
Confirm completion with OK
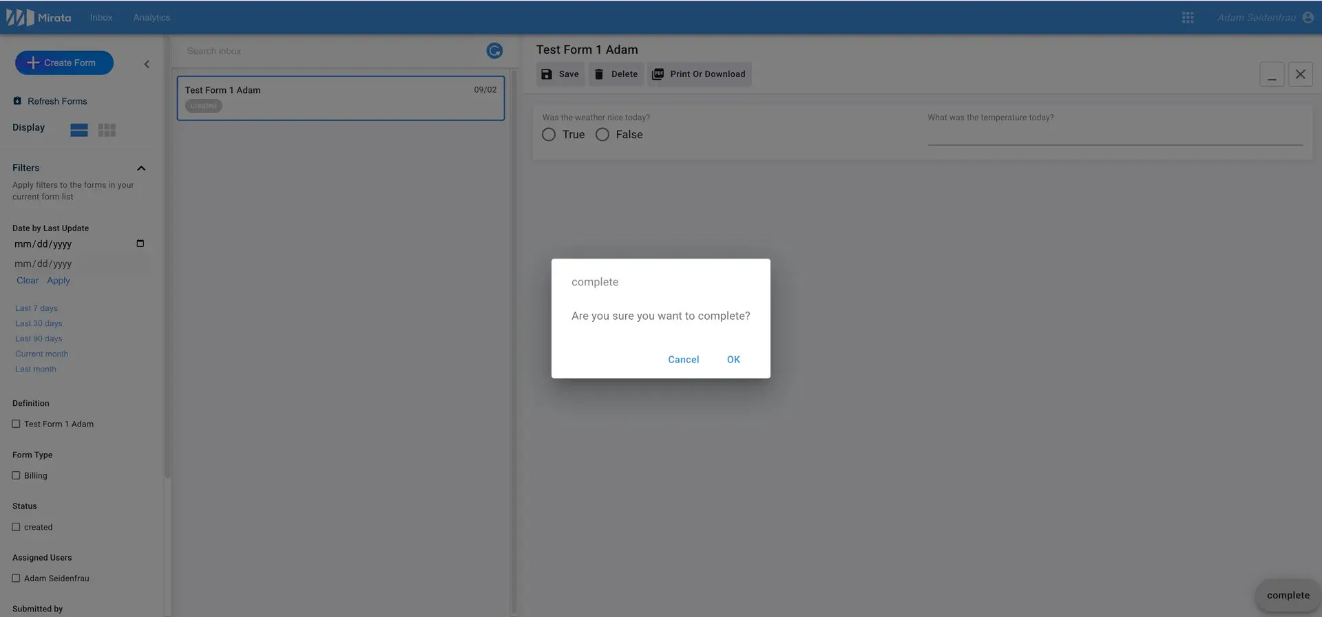point(733,360)
